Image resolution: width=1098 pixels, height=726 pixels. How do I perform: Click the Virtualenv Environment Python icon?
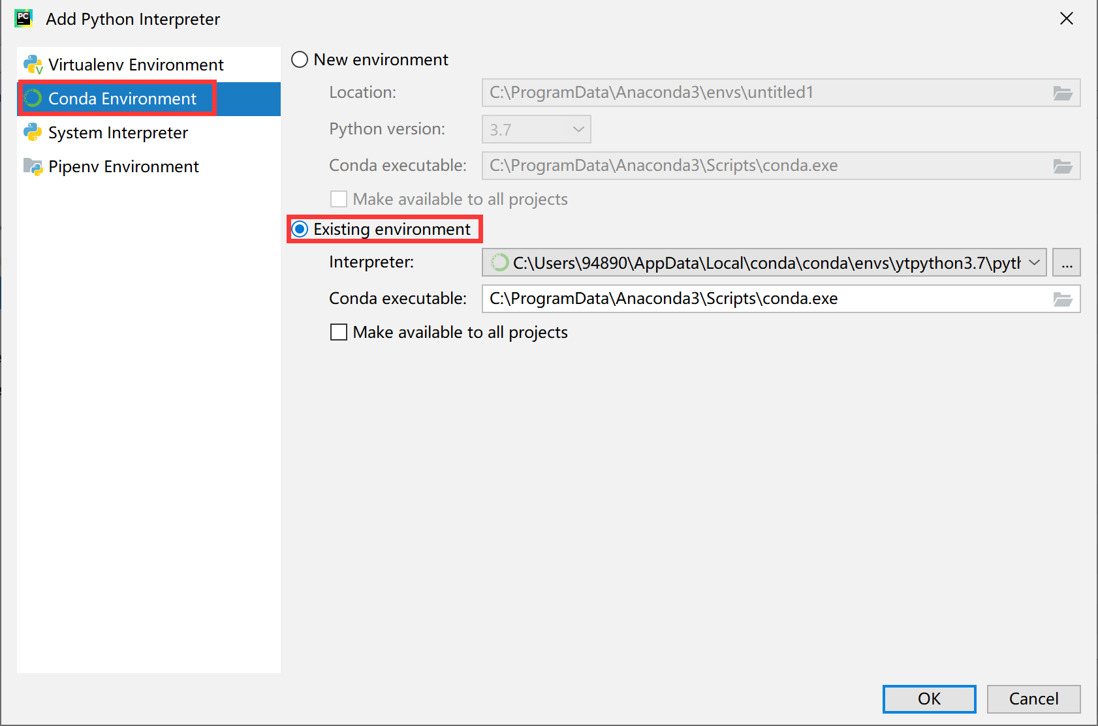(x=33, y=65)
